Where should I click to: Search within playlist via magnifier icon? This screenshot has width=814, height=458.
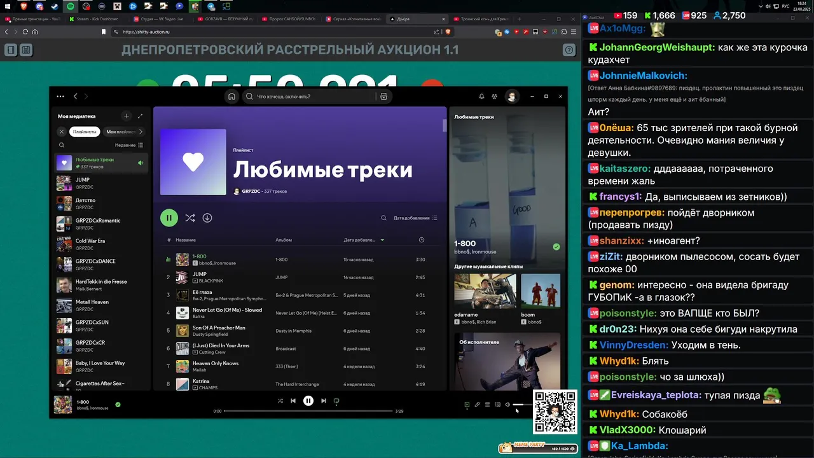[x=383, y=218]
